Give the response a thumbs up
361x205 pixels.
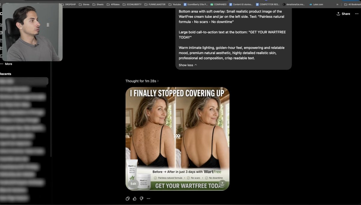point(134,198)
